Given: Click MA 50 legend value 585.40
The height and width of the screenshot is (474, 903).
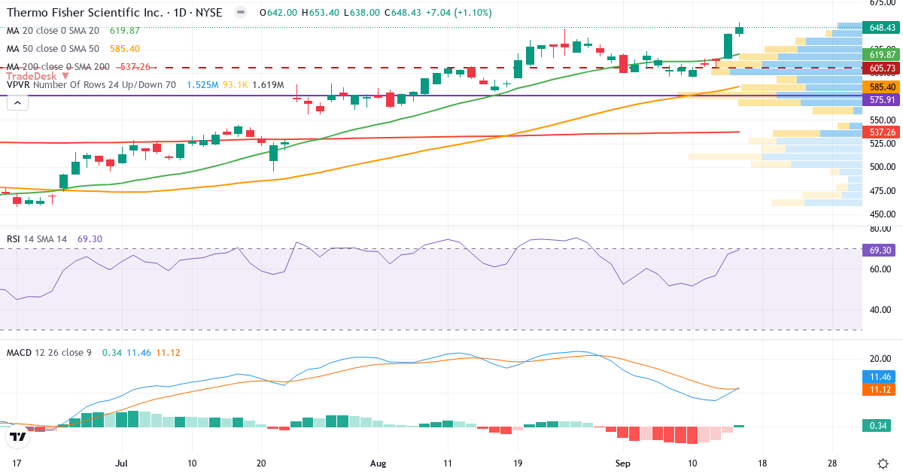Looking at the screenshot, I should pos(125,49).
